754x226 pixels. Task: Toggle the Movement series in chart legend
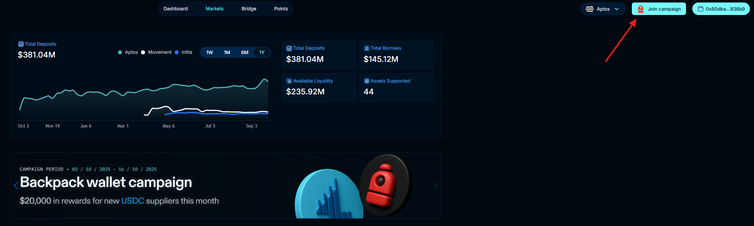[x=157, y=52]
